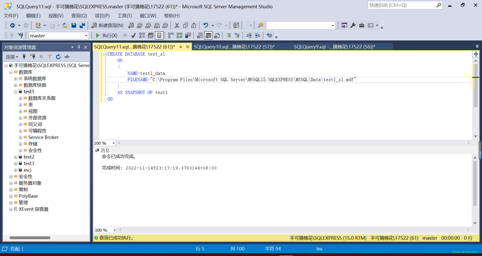Toggle auto-hide pin on Object Explorer

click(x=79, y=47)
